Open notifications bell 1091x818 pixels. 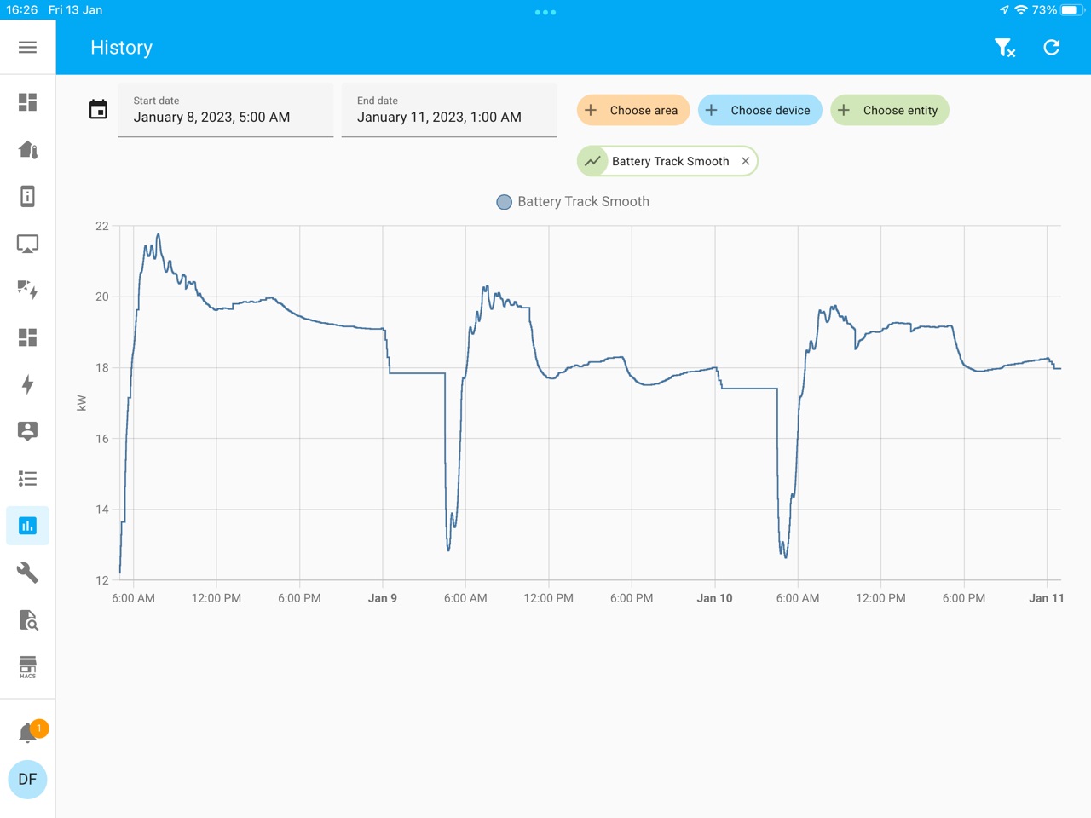pos(27,733)
